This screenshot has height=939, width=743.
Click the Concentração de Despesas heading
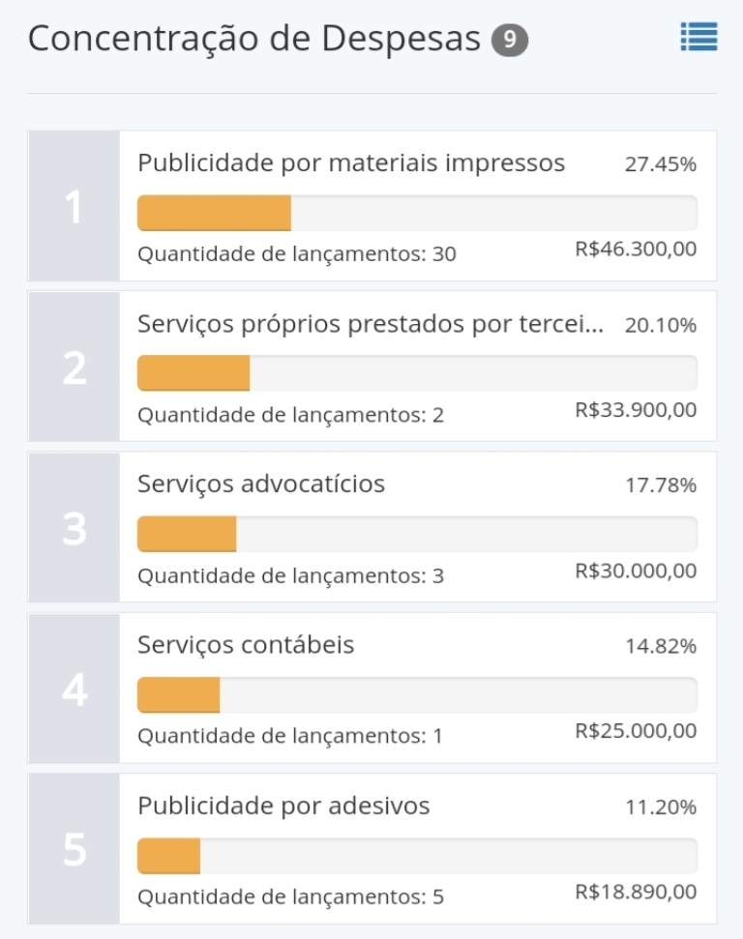click(x=254, y=39)
